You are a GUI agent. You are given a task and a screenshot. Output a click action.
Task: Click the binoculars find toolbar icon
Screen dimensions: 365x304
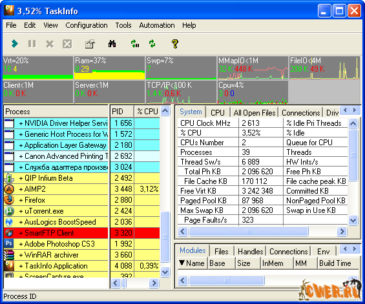coord(112,43)
